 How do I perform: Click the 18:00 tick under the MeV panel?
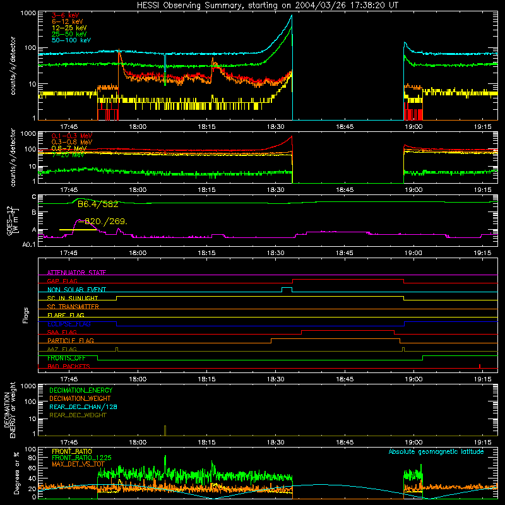(138, 190)
